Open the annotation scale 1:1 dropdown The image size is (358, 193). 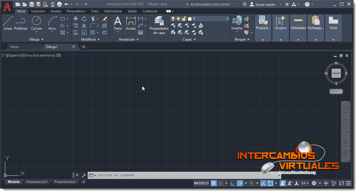tap(305, 183)
